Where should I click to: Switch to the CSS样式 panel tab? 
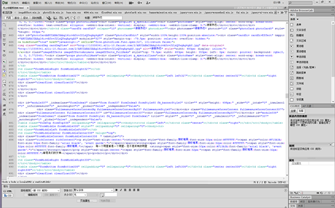(x=295, y=106)
